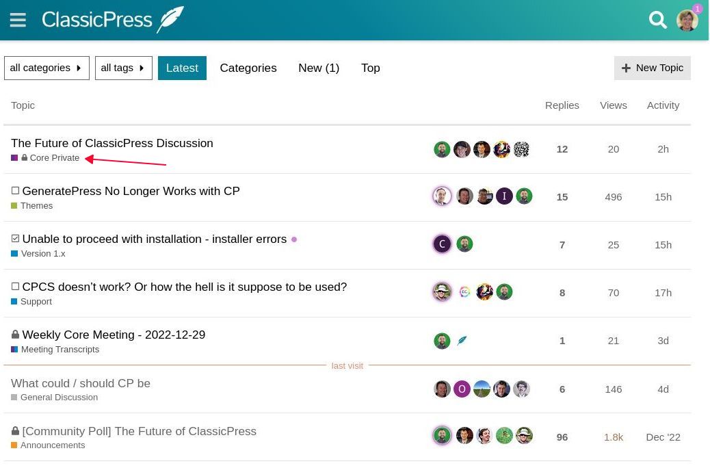This screenshot has width=710, height=468.
Task: Click the unsolved checkbox icon beside CPCS topic
Action: pos(15,286)
